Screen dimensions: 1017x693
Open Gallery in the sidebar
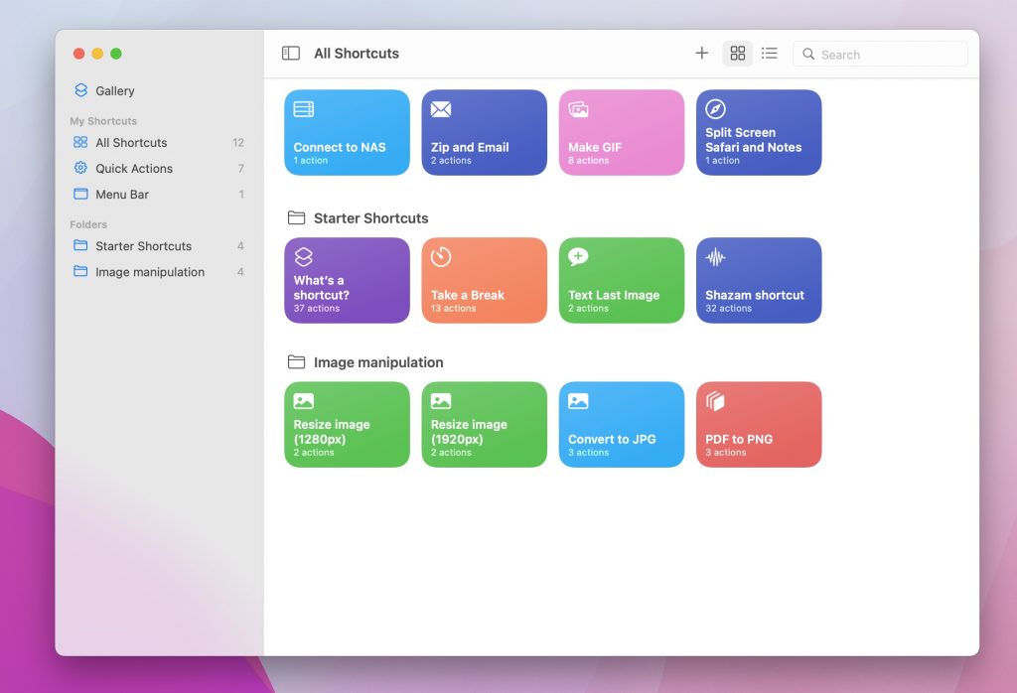[114, 90]
